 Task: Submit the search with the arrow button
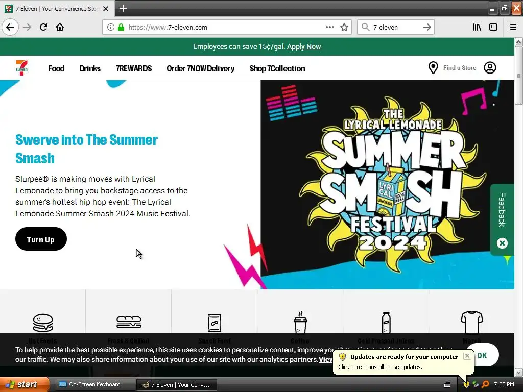[x=426, y=27]
